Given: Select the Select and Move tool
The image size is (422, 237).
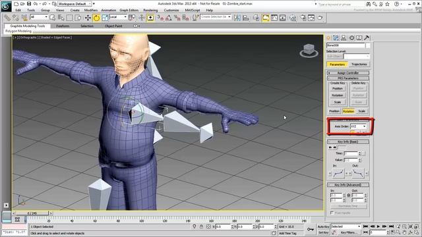Looking at the screenshot, I should (88, 18).
